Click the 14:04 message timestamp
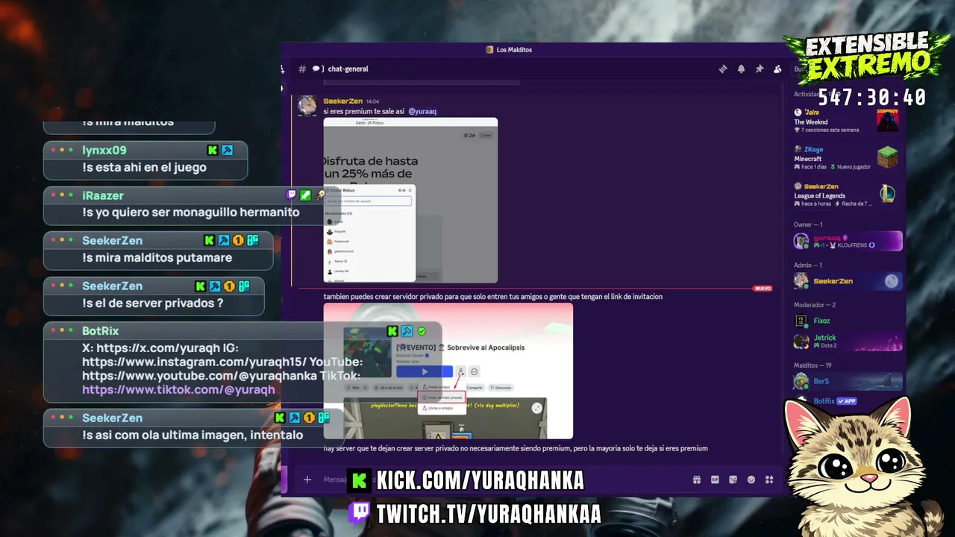Viewport: 955px width, 537px height. pos(372,101)
